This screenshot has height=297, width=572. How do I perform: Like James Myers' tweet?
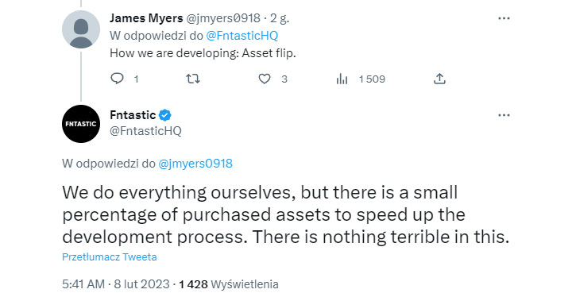click(x=265, y=79)
